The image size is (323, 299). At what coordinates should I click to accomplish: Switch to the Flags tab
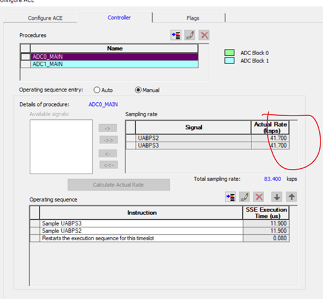(x=193, y=18)
